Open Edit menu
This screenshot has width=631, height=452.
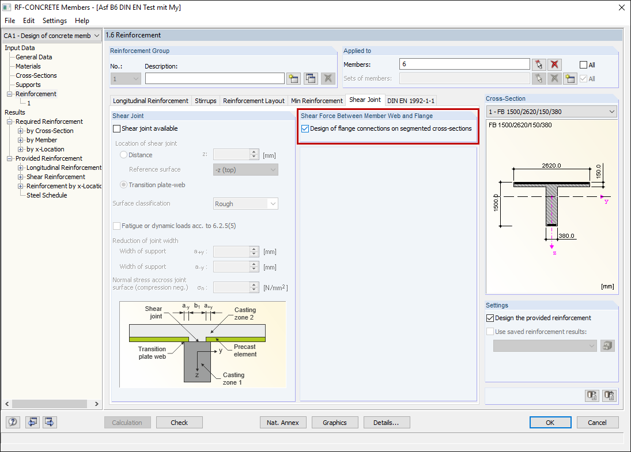(x=29, y=21)
